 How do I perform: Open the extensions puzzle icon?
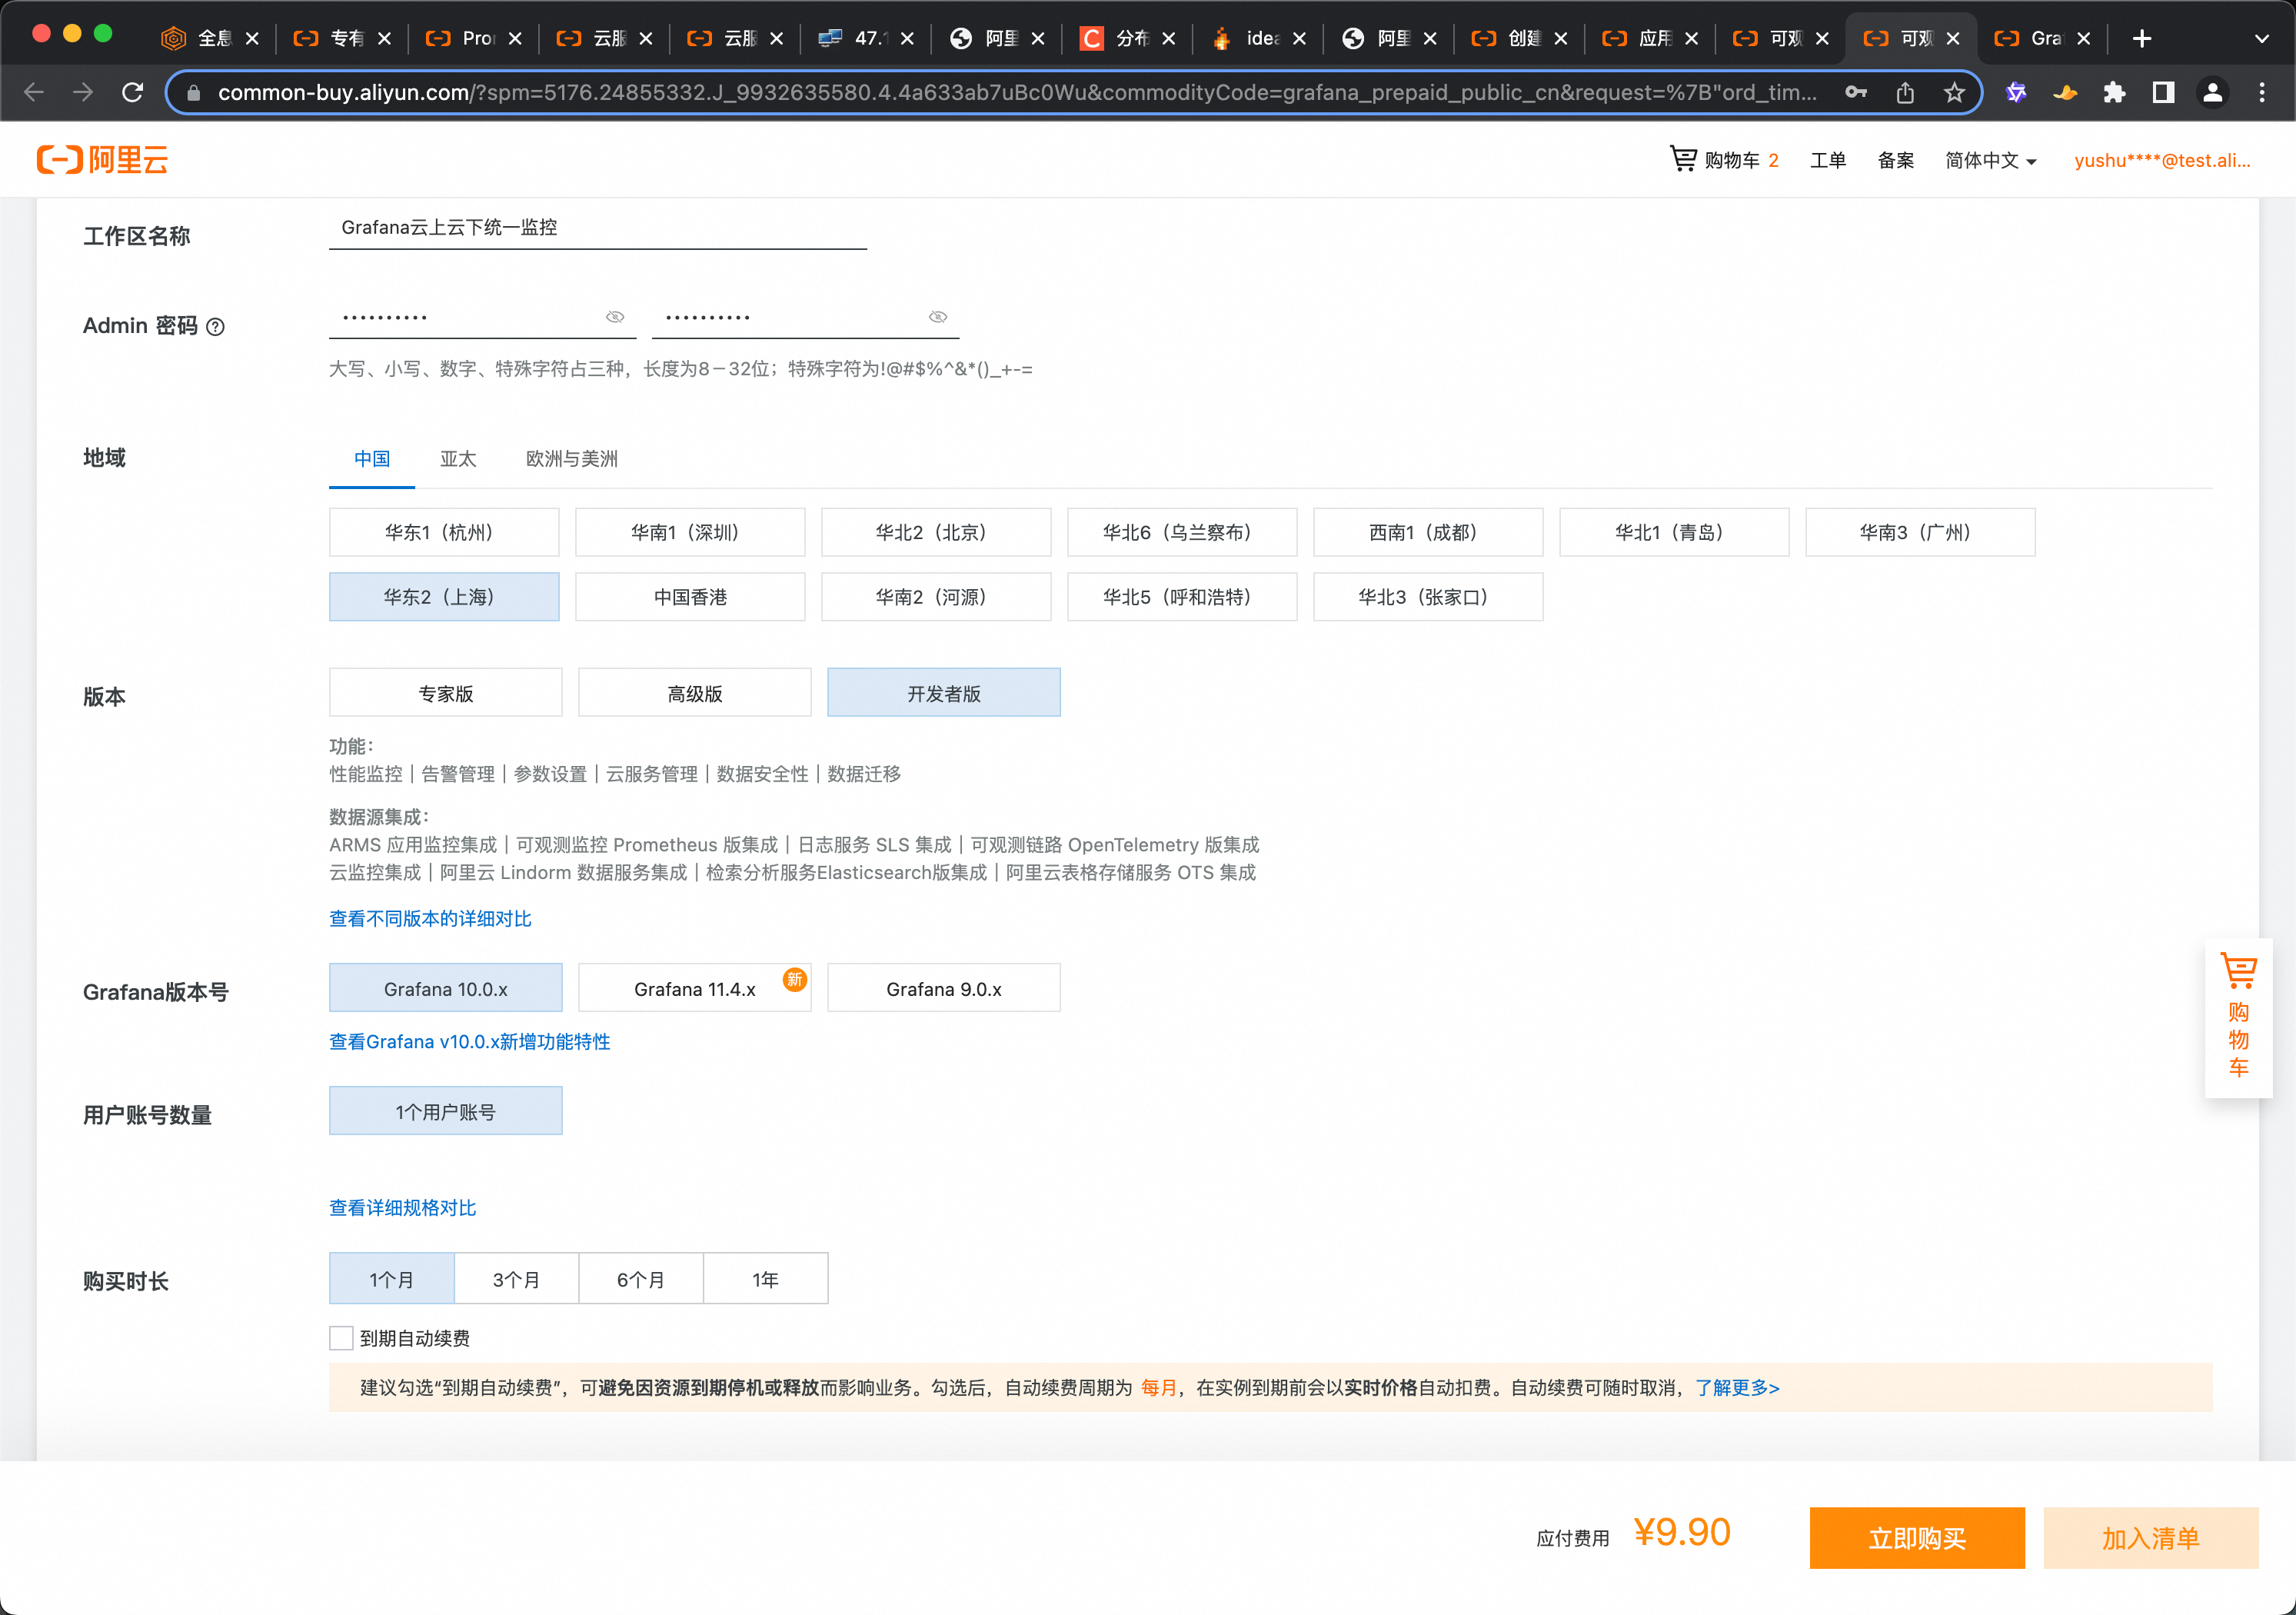pos(2114,92)
